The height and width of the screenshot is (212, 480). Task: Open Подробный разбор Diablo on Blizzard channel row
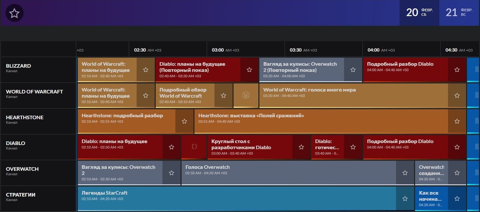point(406,70)
